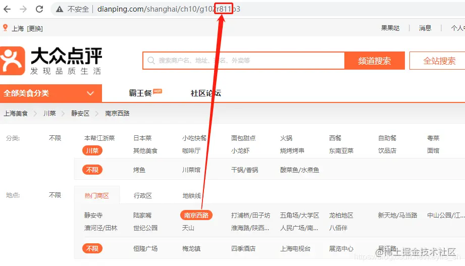Select the 新天地/马当路 area
The height and width of the screenshot is (266, 465).
pos(397,216)
